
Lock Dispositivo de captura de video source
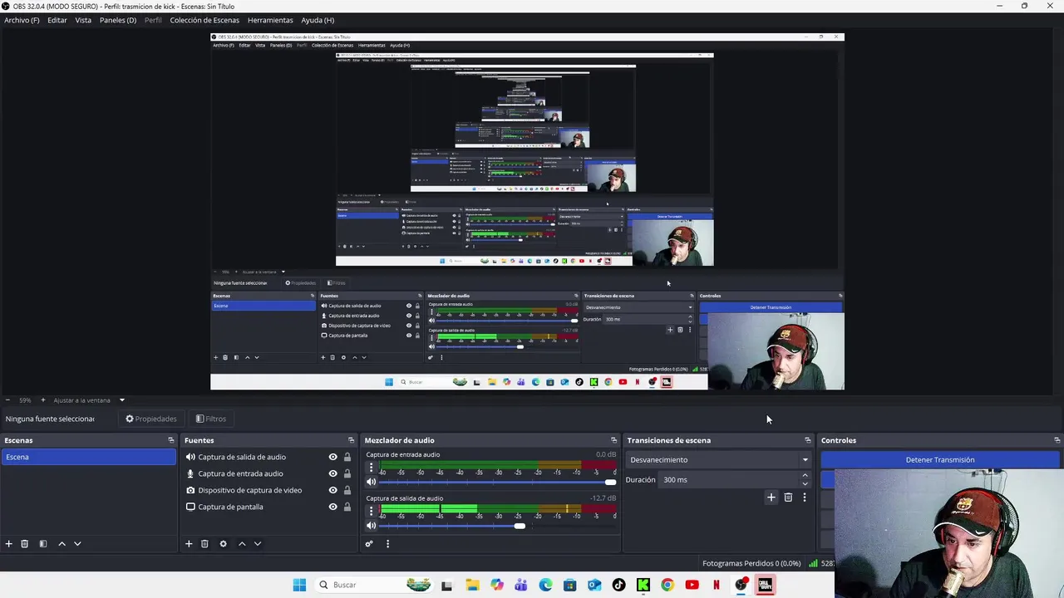coord(347,490)
